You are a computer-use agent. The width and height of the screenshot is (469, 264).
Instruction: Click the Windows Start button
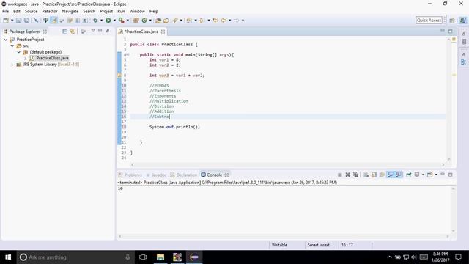tap(8, 257)
